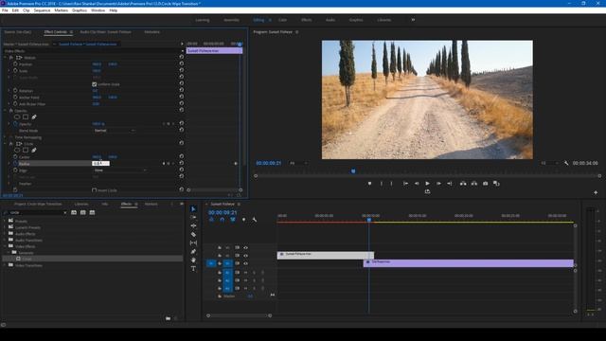Expand the Presets folder in Effects panel
Screen dimensions: 606x341
click(5, 221)
